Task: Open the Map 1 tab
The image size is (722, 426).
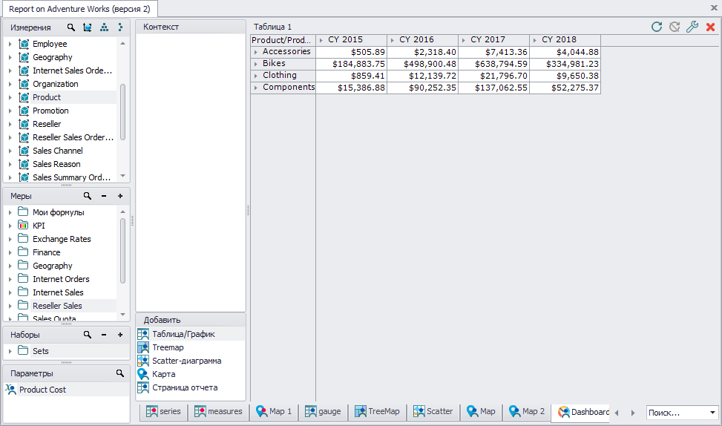Action: [274, 412]
